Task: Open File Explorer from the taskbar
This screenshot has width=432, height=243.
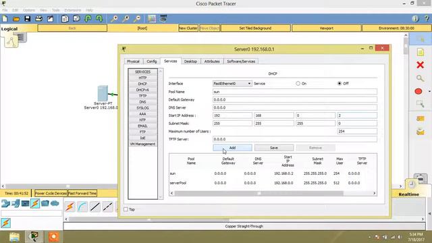Action: (14, 237)
